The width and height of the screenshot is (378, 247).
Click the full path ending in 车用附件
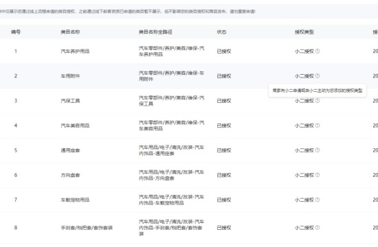coord(171,76)
